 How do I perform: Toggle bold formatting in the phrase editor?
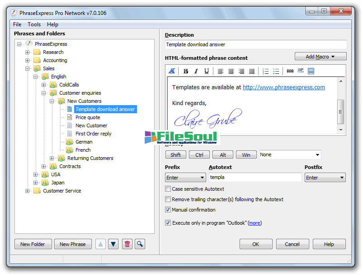pos(186,71)
